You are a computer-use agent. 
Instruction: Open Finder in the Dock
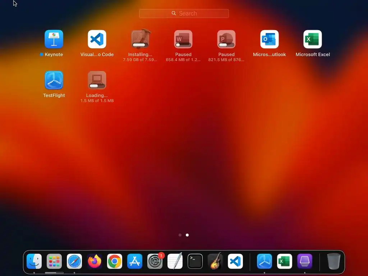[x=34, y=261]
